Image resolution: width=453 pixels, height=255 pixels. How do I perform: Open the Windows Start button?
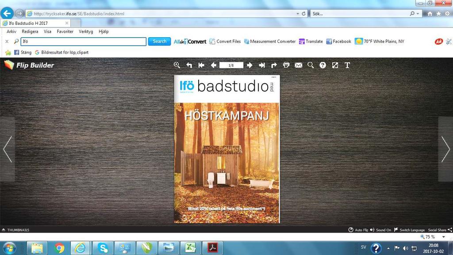click(9, 248)
